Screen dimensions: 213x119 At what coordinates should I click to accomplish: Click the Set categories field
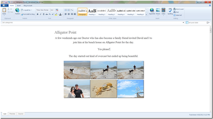(x=93, y=23)
